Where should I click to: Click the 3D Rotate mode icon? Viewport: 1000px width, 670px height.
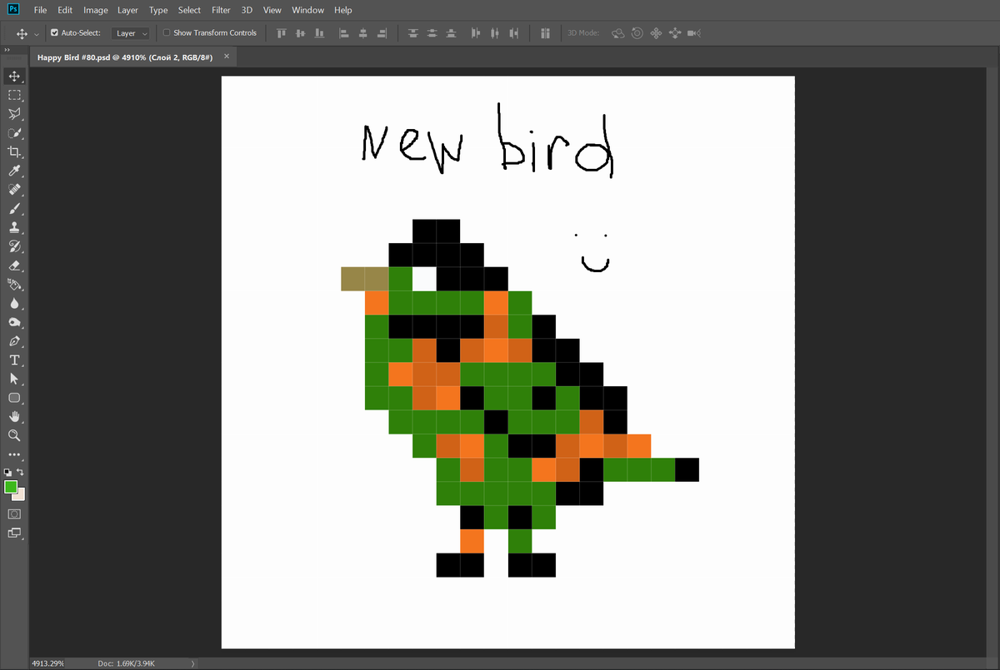pos(617,33)
